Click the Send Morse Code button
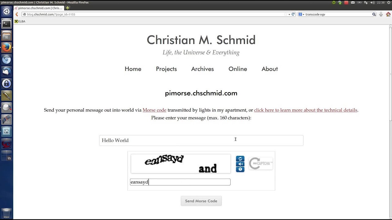The height and width of the screenshot is (220, 392). click(201, 201)
